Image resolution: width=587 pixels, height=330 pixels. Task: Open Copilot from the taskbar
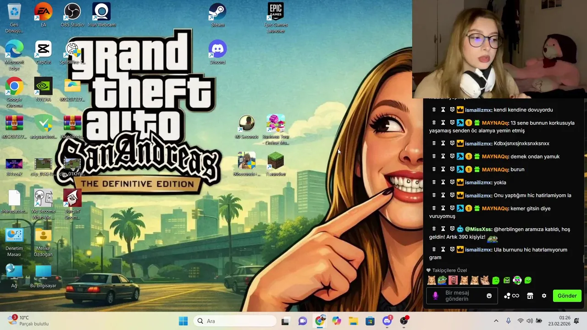337,321
